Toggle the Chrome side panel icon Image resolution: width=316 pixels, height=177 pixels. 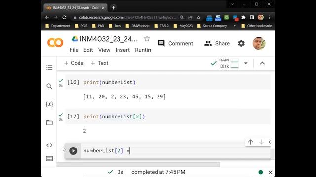252,18
